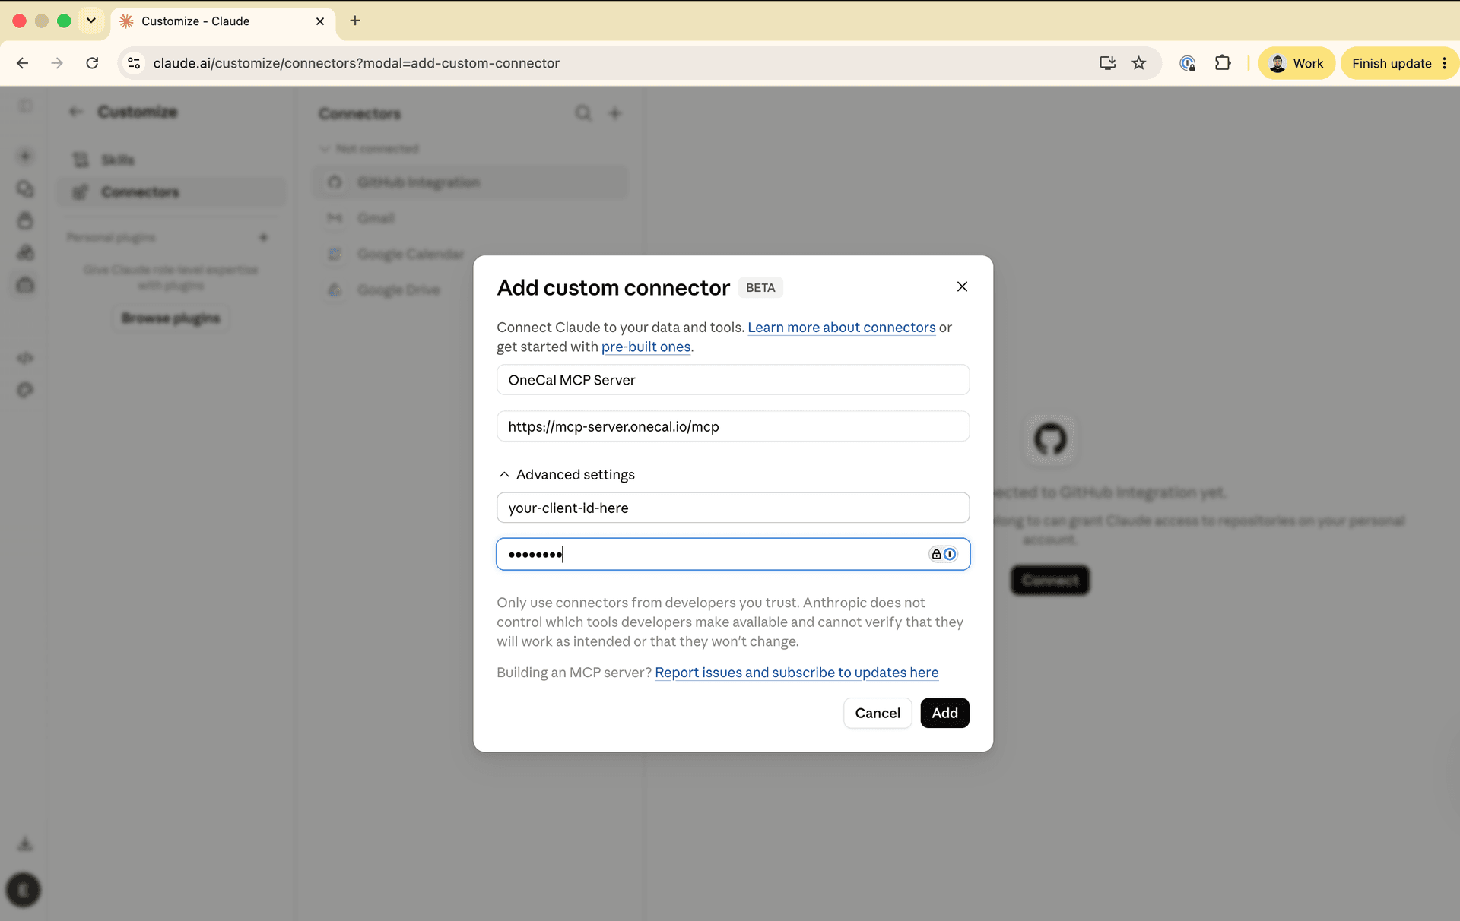The image size is (1460, 921).
Task: Close the Add custom connector dialog
Action: (x=962, y=286)
